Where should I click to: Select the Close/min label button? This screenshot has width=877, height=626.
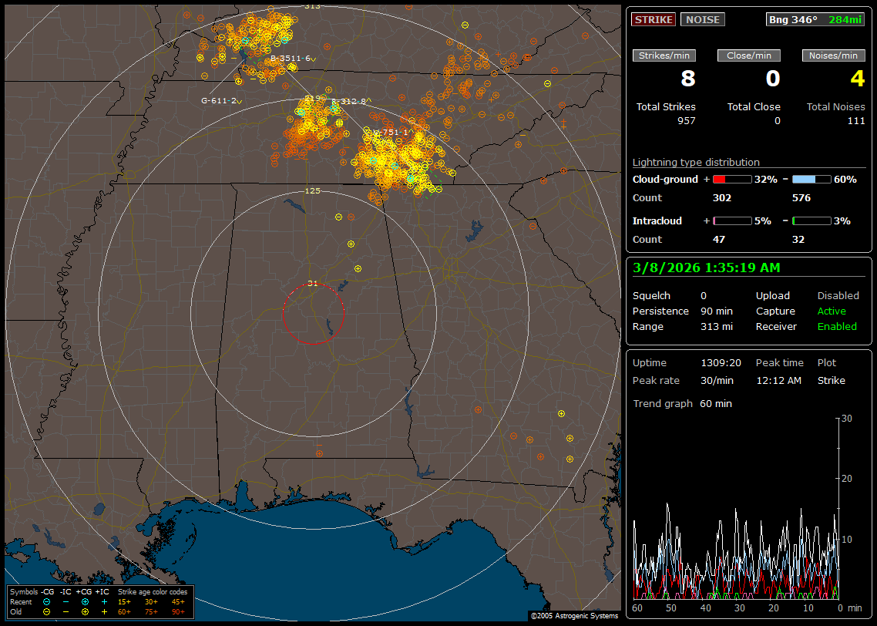749,56
